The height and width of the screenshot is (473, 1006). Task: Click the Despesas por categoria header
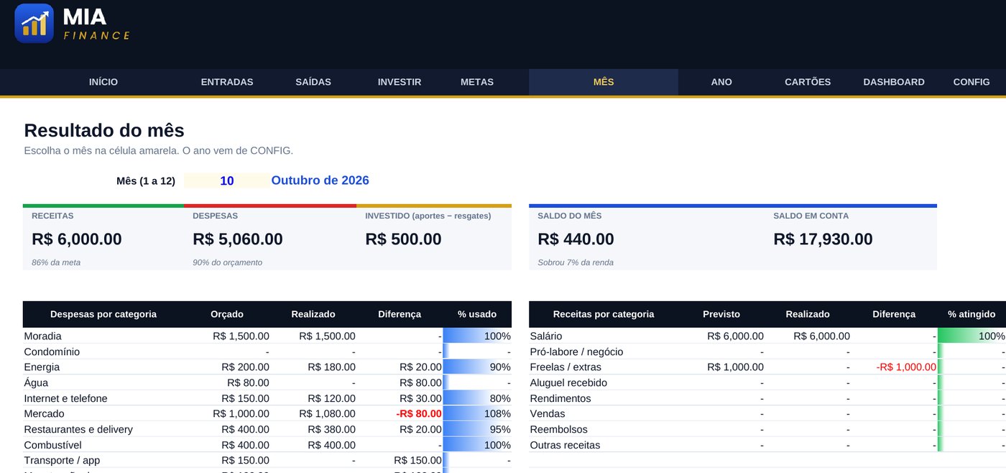(103, 314)
